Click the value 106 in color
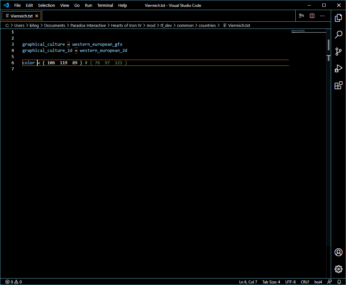This screenshot has height=285, width=346. (51, 63)
